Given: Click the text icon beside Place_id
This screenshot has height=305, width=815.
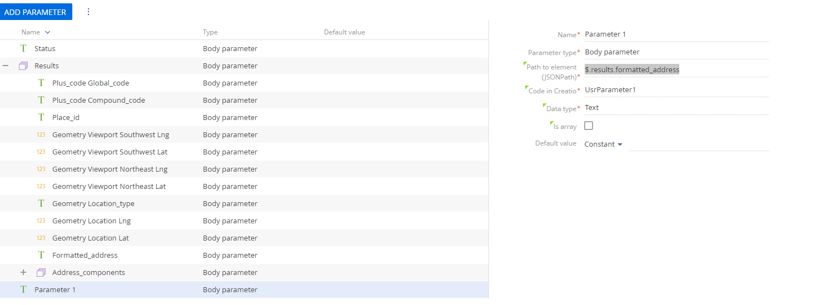Looking at the screenshot, I should [41, 117].
